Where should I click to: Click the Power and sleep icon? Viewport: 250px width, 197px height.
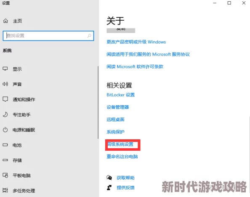tap(5, 130)
